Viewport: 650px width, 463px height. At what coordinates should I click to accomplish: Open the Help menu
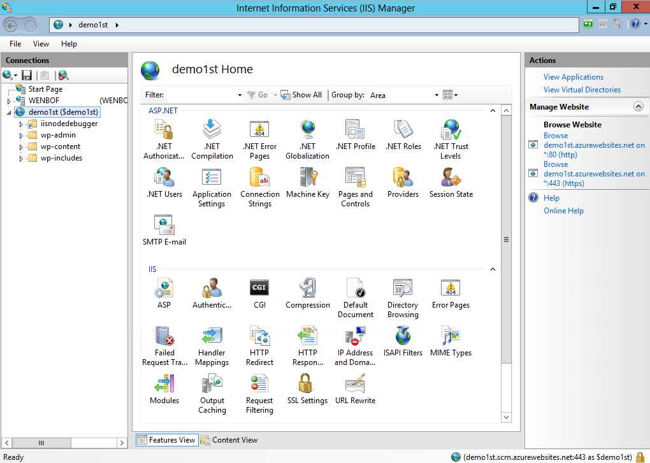point(69,44)
